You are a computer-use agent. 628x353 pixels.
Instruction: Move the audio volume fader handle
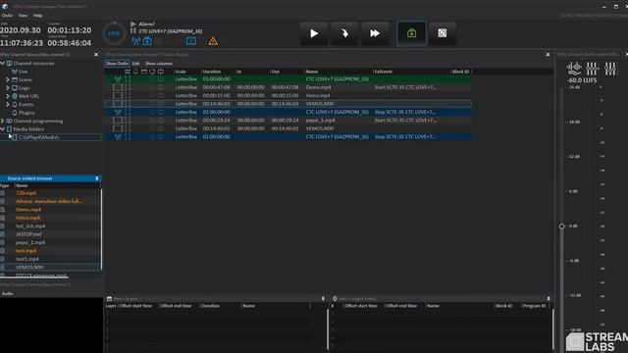click(562, 227)
